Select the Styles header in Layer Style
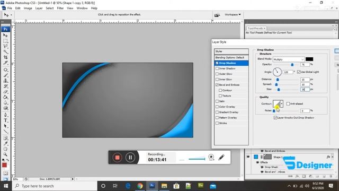 pos(231,51)
